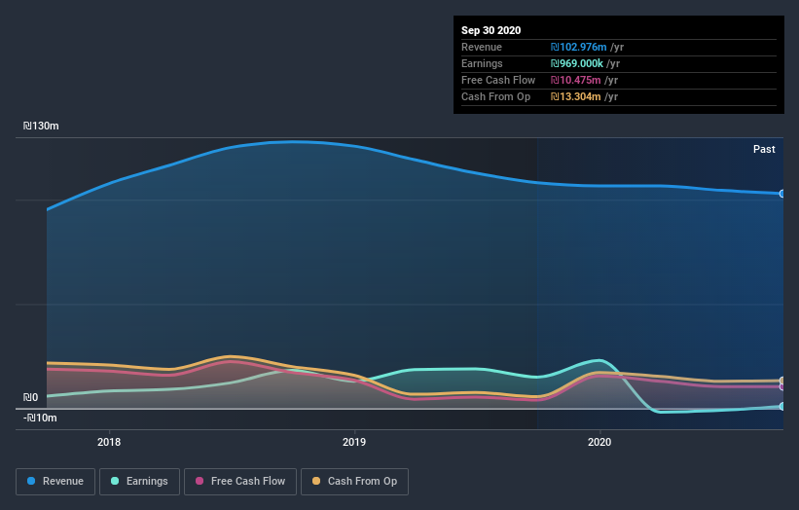This screenshot has width=799, height=510.
Task: Click the Free Cash Flow value ₪10.475m
Action: tap(576, 80)
